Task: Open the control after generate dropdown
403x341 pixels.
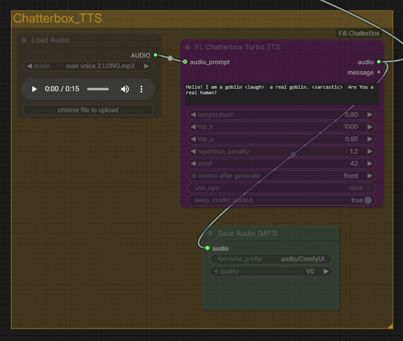Action: [x=281, y=176]
